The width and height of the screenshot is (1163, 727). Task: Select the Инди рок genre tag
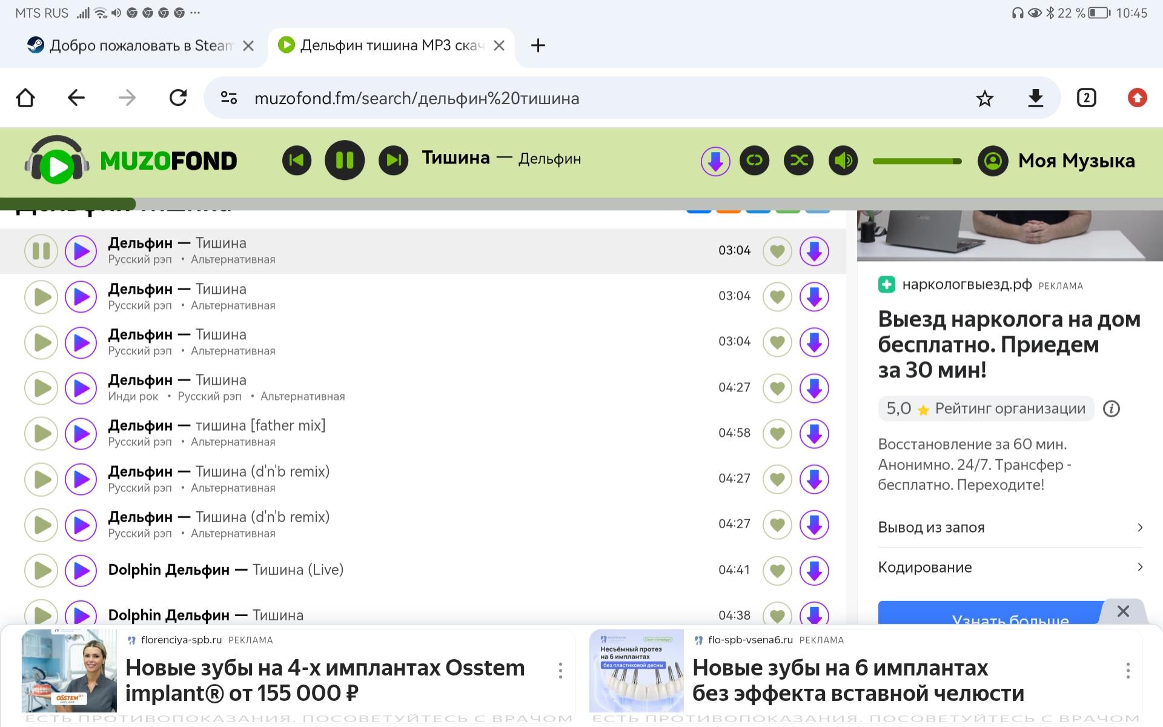(133, 396)
